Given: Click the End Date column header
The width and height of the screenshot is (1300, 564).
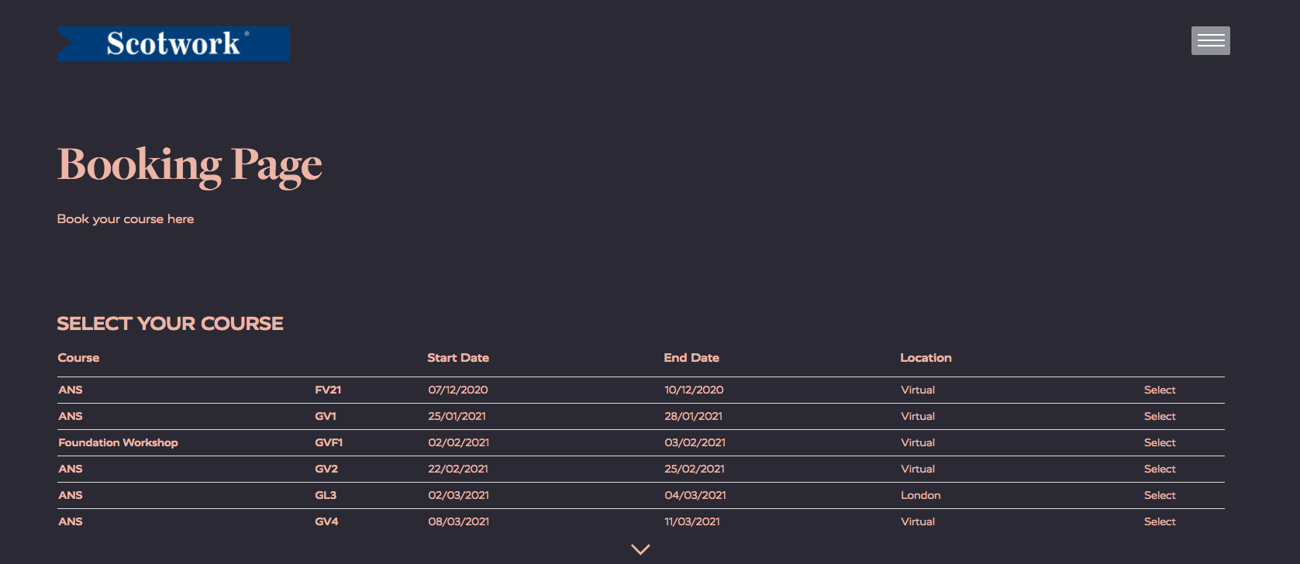Looking at the screenshot, I should pos(691,357).
